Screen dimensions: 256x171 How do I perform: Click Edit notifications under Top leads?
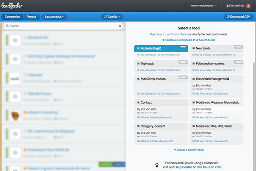click(x=169, y=70)
